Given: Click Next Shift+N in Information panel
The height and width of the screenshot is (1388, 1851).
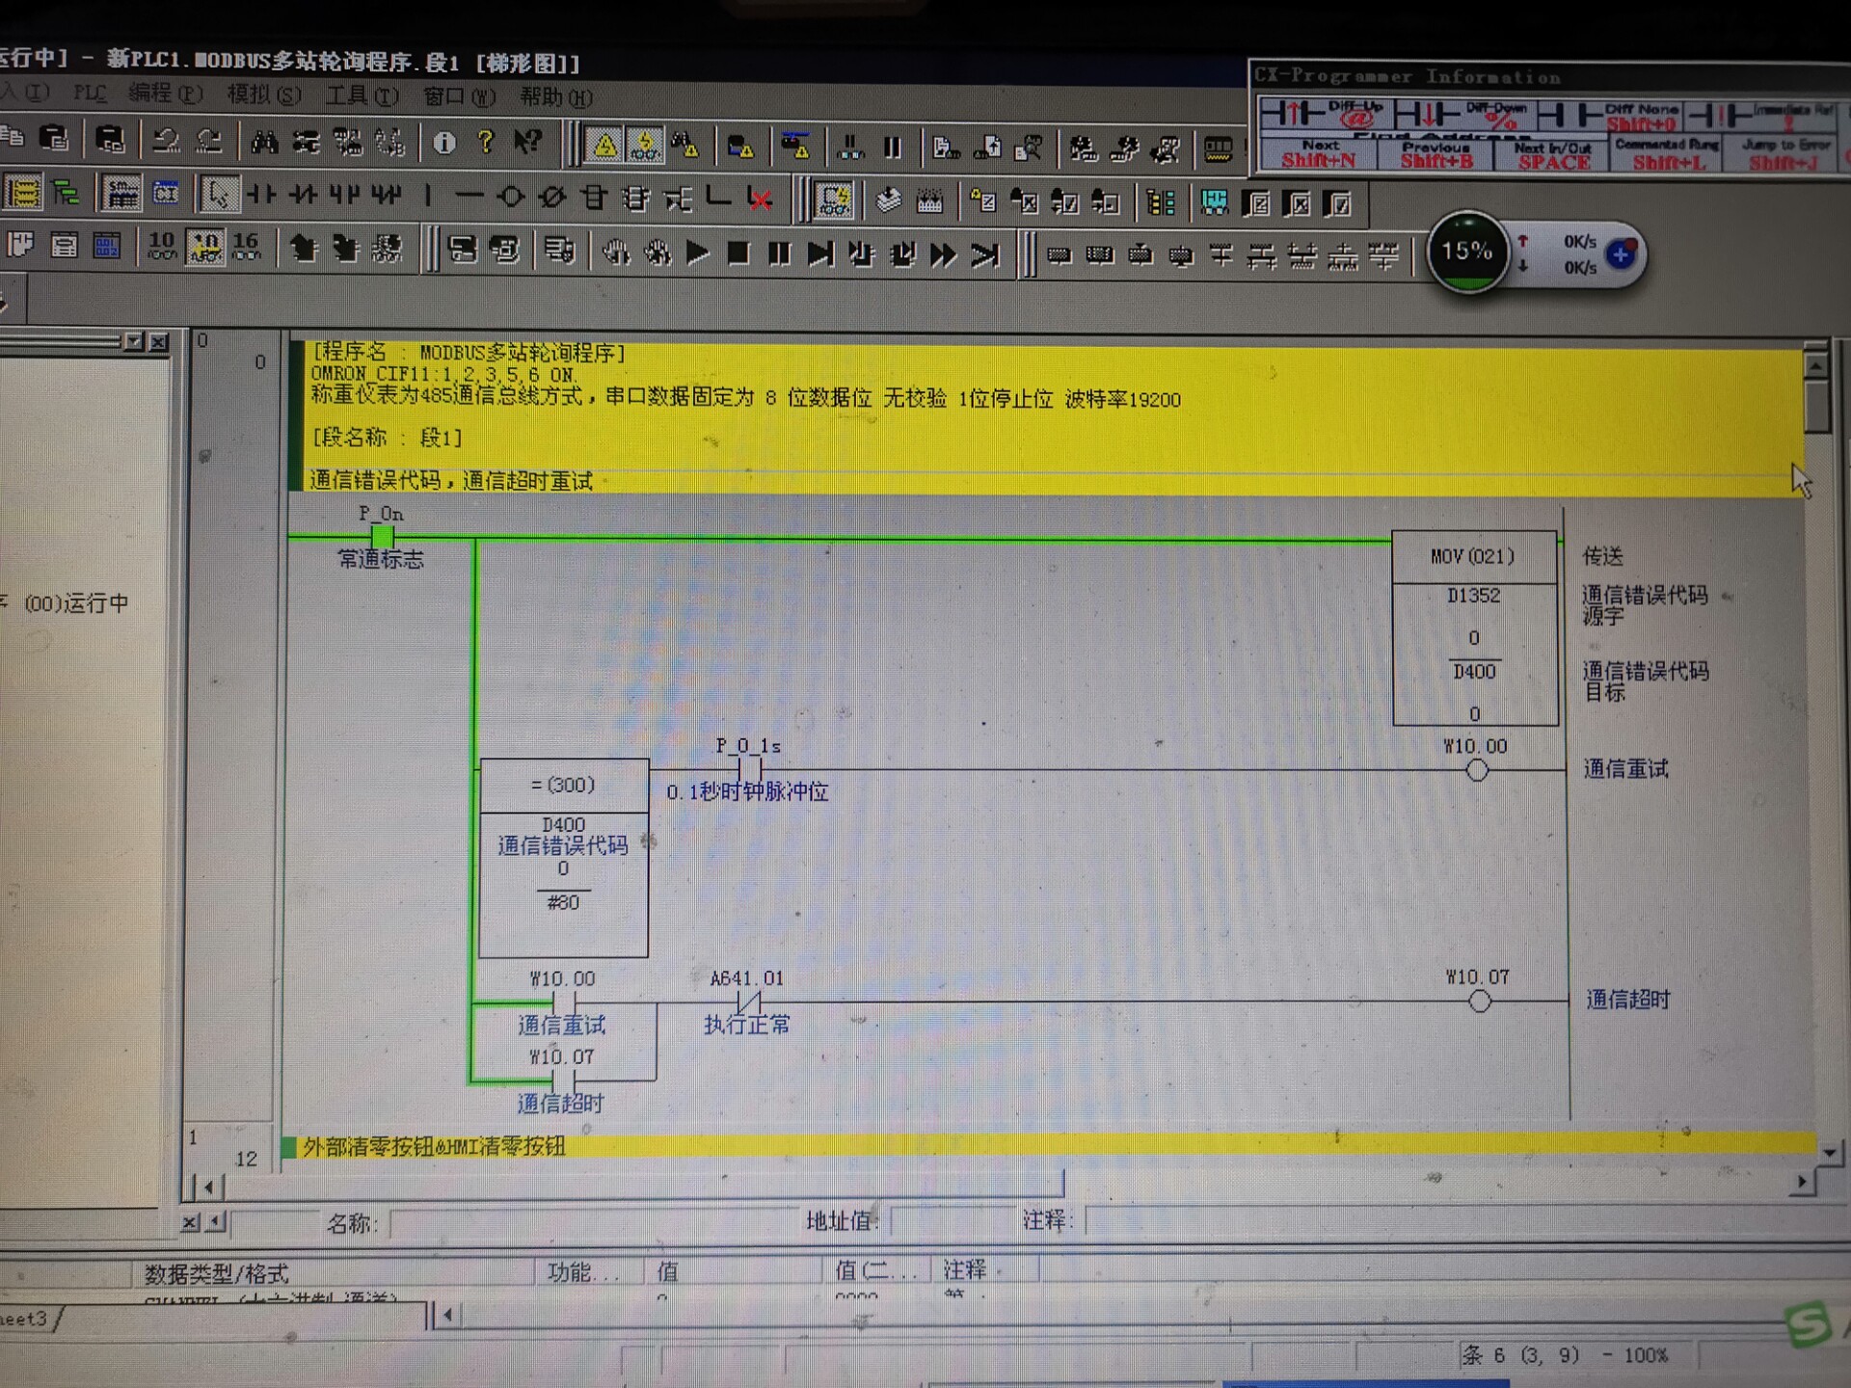Looking at the screenshot, I should (x=1318, y=154).
